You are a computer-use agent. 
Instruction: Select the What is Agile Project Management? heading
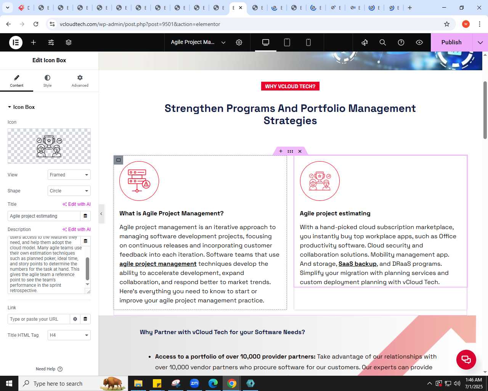[172, 213]
